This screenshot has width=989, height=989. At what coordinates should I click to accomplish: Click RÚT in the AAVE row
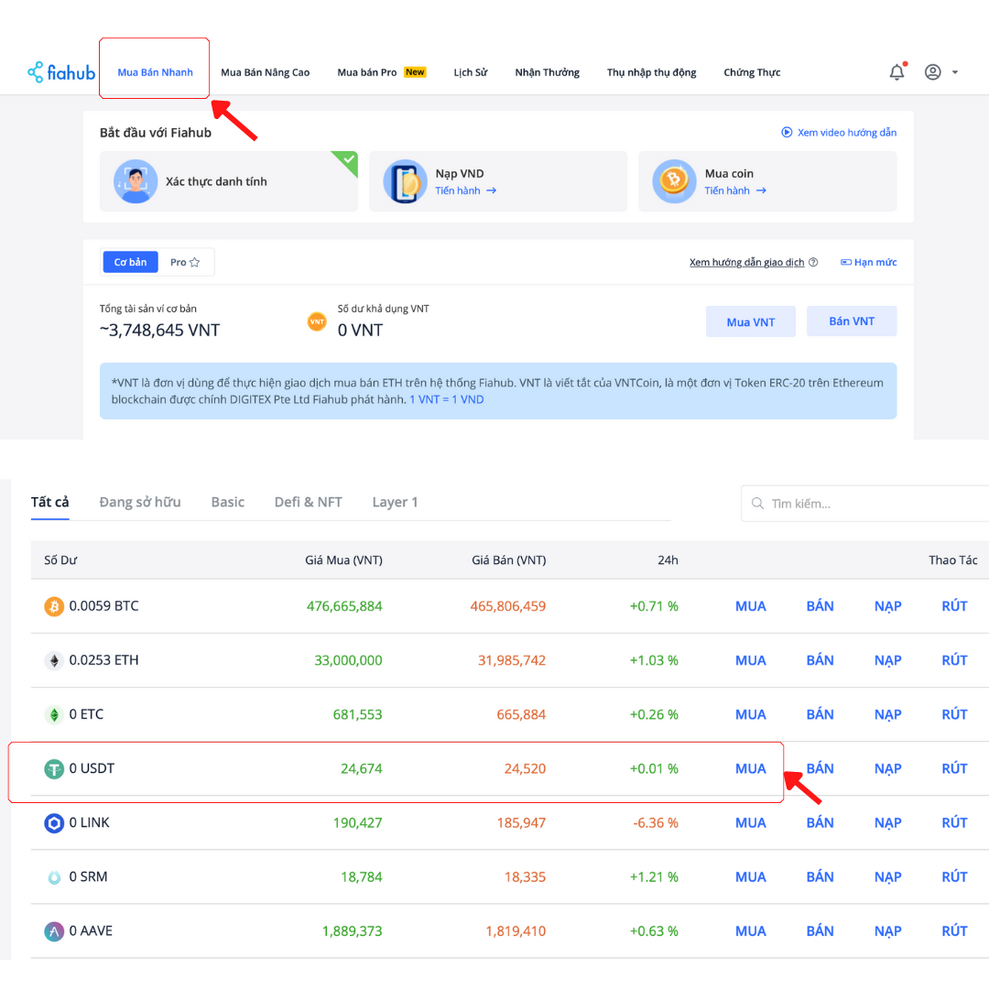pyautogui.click(x=954, y=931)
